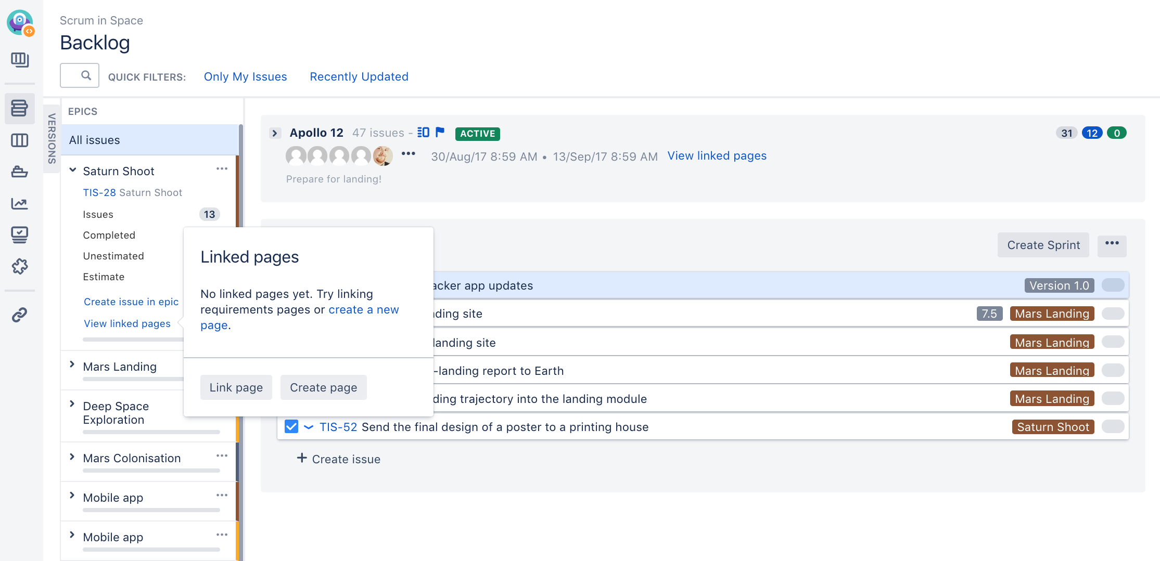Click the Create Sprint button

click(x=1043, y=245)
